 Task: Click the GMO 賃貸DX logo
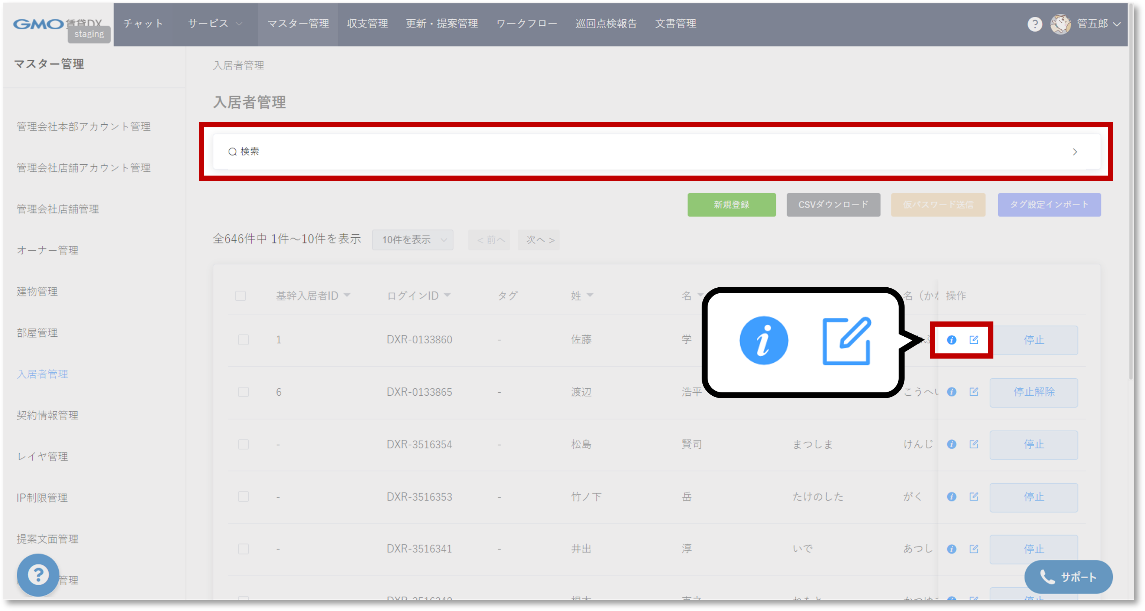tap(57, 24)
